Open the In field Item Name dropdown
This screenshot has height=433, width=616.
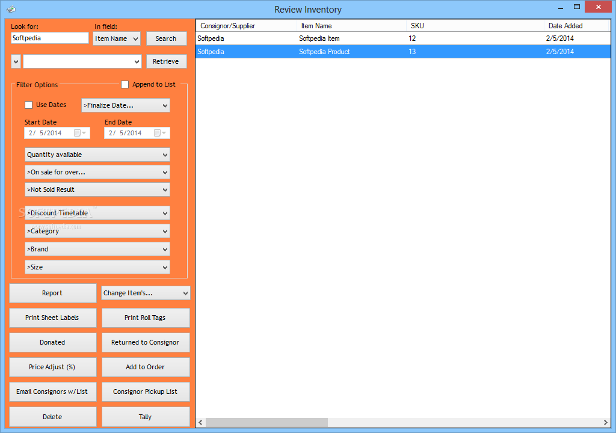coord(117,38)
